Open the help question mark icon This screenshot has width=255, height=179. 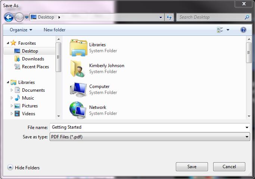(x=243, y=30)
